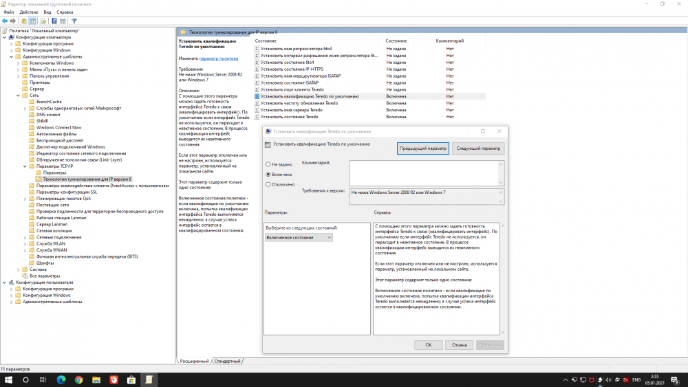Click the Group Policy Editor taskbar icon

pos(149,380)
